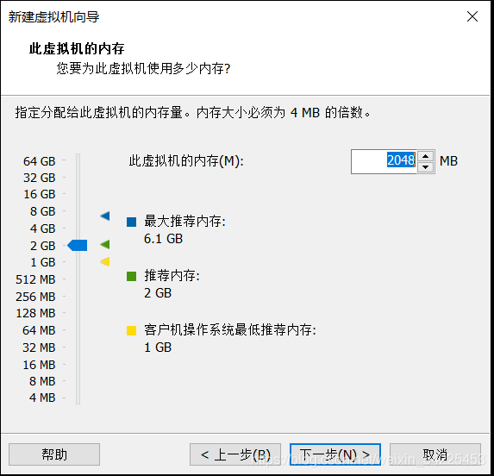Click the blue slider thumb at 2 GB

[78, 245]
